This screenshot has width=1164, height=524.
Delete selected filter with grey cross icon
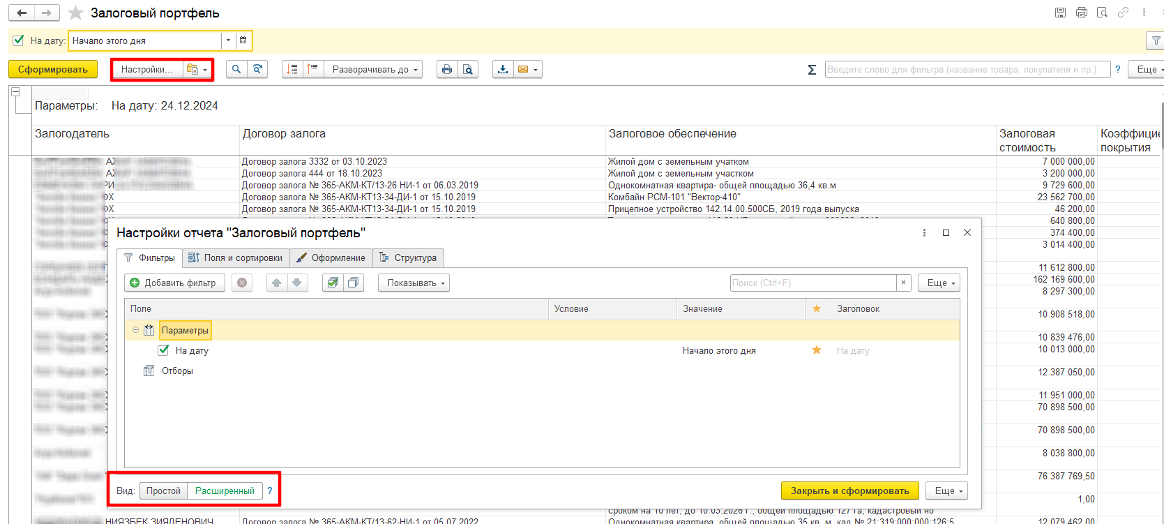click(x=242, y=283)
